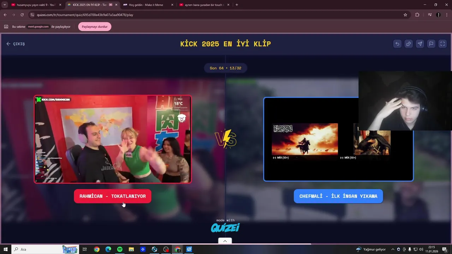Viewport: 452px width, 254px height.
Task: Share the quiz with the paper plane icon
Action: click(x=420, y=44)
